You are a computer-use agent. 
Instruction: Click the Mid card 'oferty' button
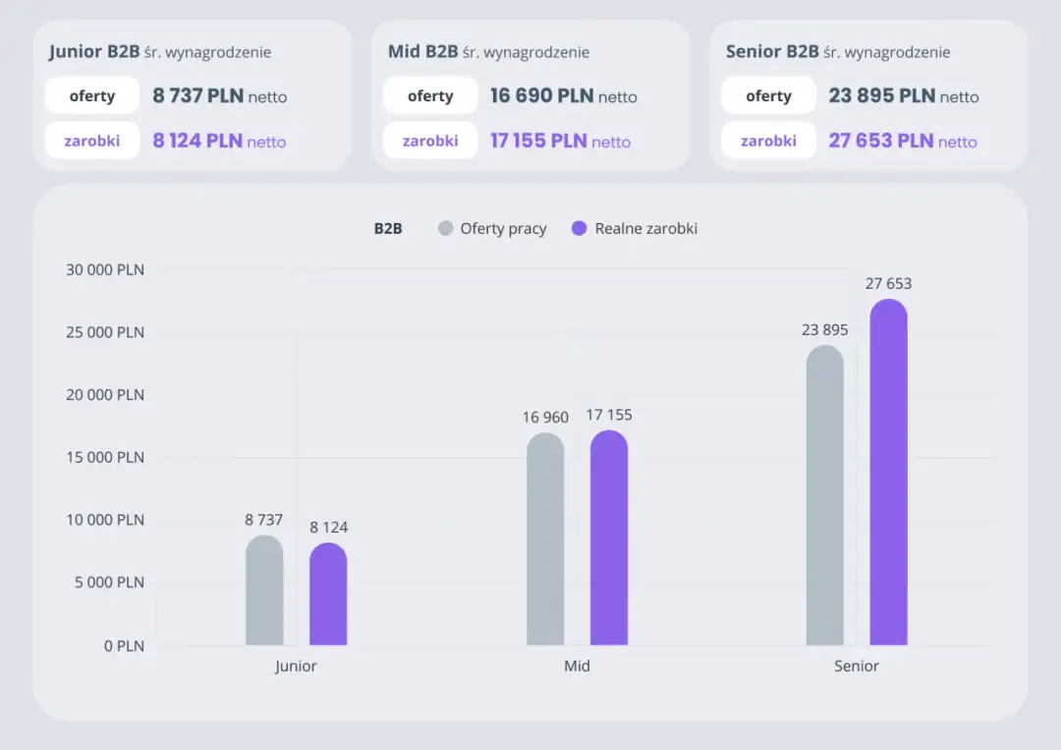pyautogui.click(x=430, y=95)
